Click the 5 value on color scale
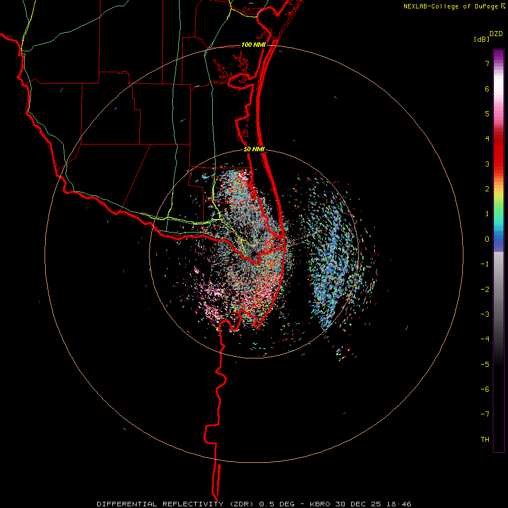Viewport: 508px width, 508px height. tap(487, 113)
